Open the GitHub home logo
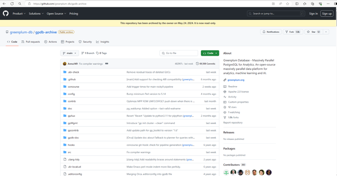337x176 pixels. coord(5,13)
